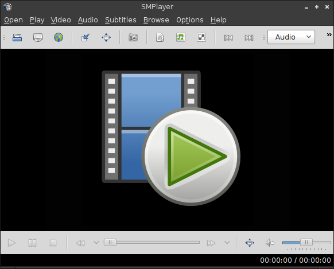This screenshot has height=269, width=334.
Task: Open preferences icon in toolbar
Action: tap(201, 37)
